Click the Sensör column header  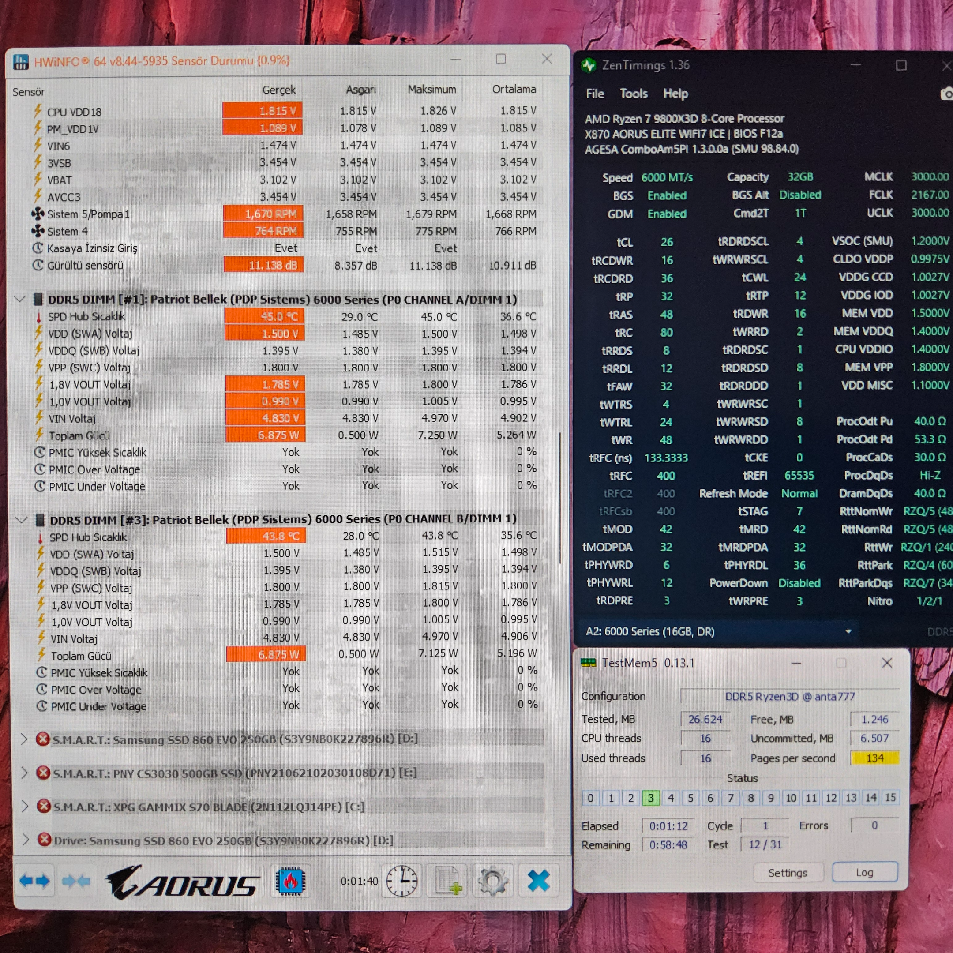pyautogui.click(x=29, y=92)
